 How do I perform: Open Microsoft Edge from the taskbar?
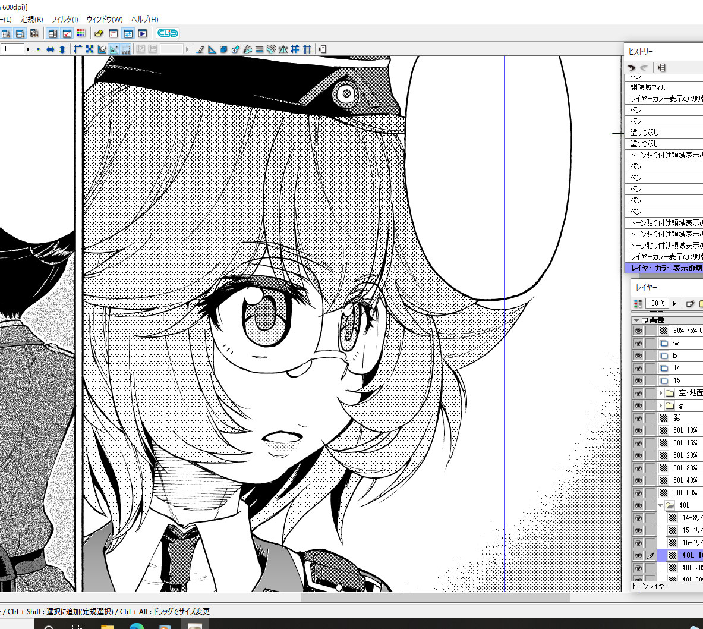(136, 626)
